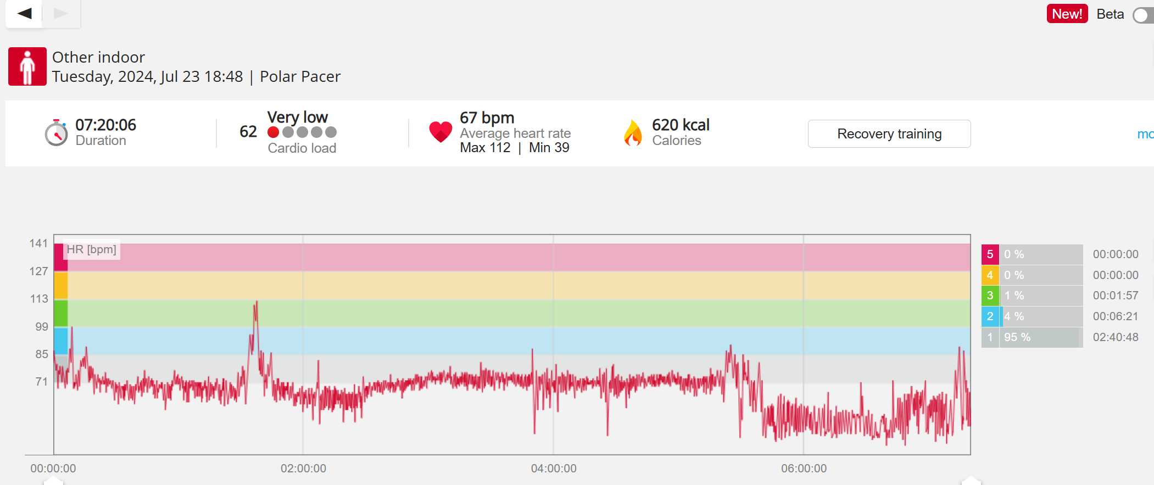
Task: Click the red Other indoor sport icon
Action: click(x=27, y=66)
